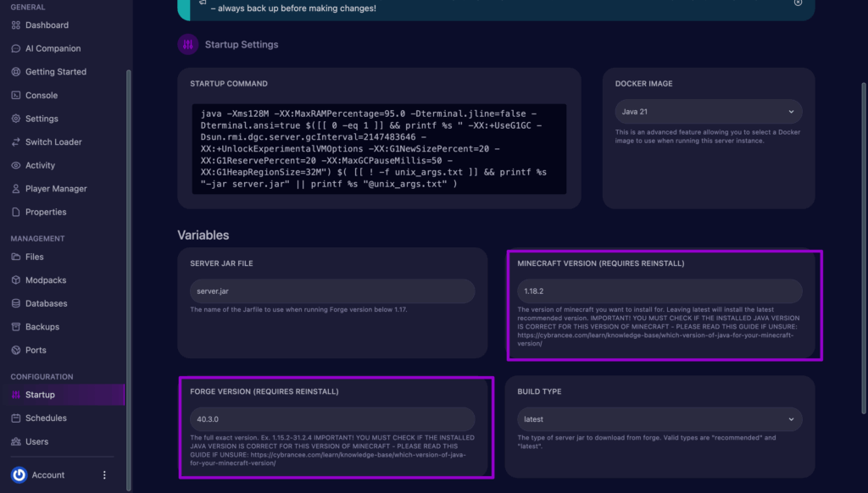Open Player Manager person icon

(16, 189)
